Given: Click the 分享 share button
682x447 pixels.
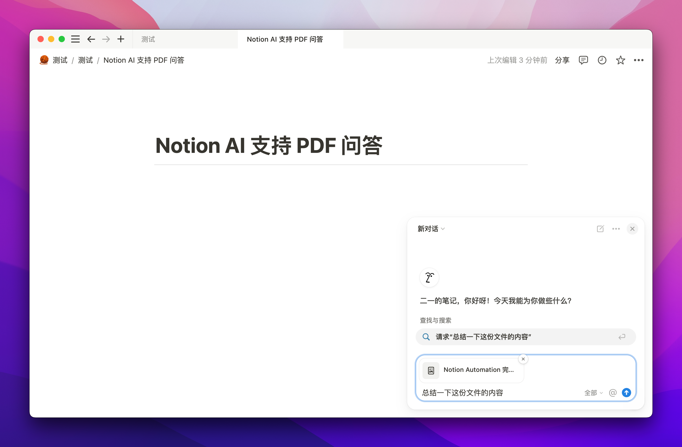Looking at the screenshot, I should (x=562, y=60).
